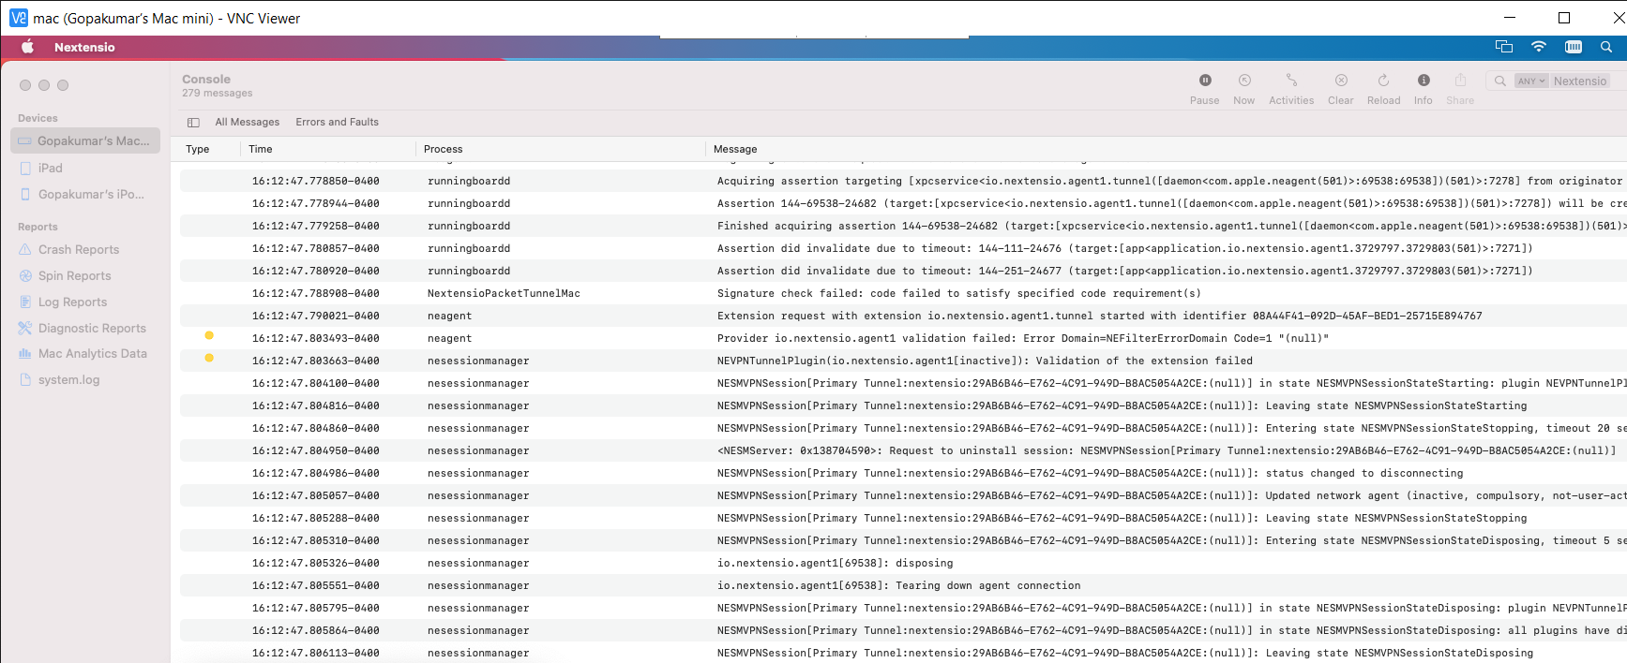Select the row timed 16:12:47.780857-0400
This screenshot has height=663, width=1627.
(x=903, y=248)
